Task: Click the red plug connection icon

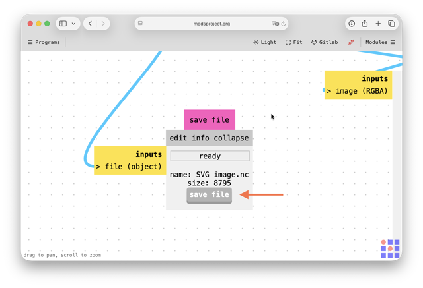Action: (351, 42)
